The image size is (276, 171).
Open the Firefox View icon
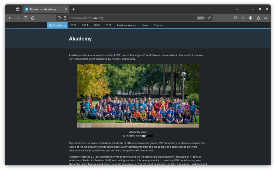pos(18,9)
